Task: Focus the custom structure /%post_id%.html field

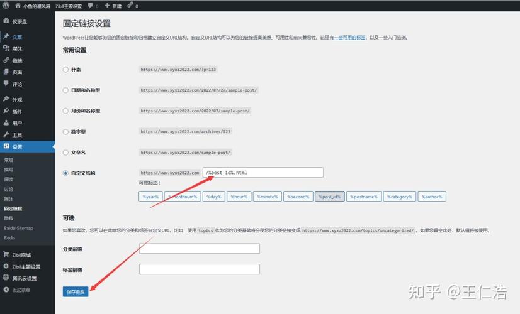Action: (263, 172)
